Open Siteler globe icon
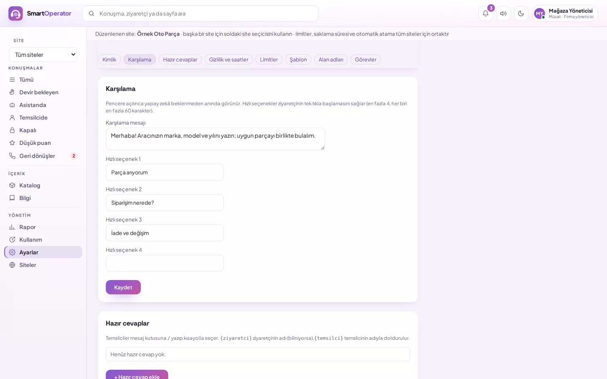The width and height of the screenshot is (607, 379). (x=12, y=265)
